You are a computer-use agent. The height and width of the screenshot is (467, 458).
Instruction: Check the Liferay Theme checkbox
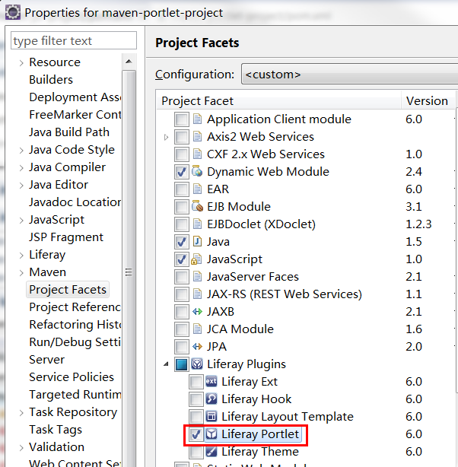click(196, 452)
